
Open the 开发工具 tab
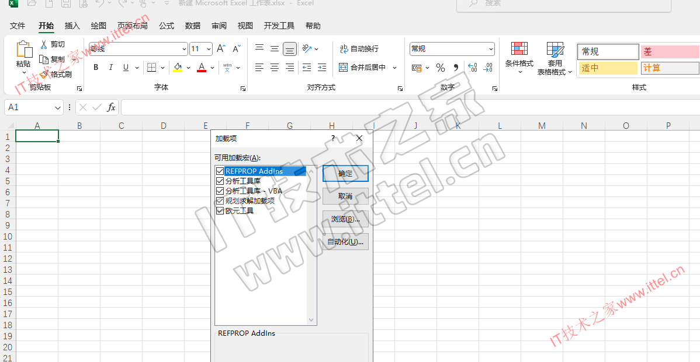pyautogui.click(x=279, y=26)
